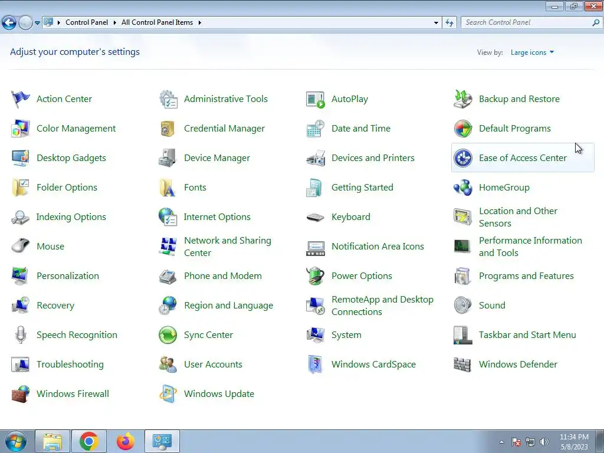Open the Region and Language link

(x=228, y=306)
